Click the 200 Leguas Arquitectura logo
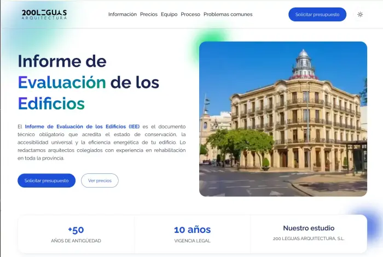Image resolution: width=383 pixels, height=257 pixels. 44,14
